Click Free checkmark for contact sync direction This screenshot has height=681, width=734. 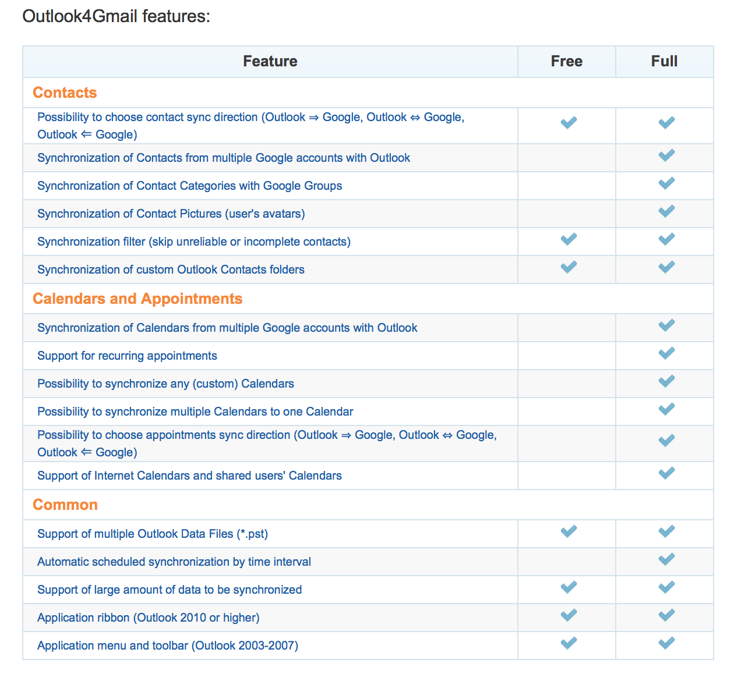pos(569,123)
